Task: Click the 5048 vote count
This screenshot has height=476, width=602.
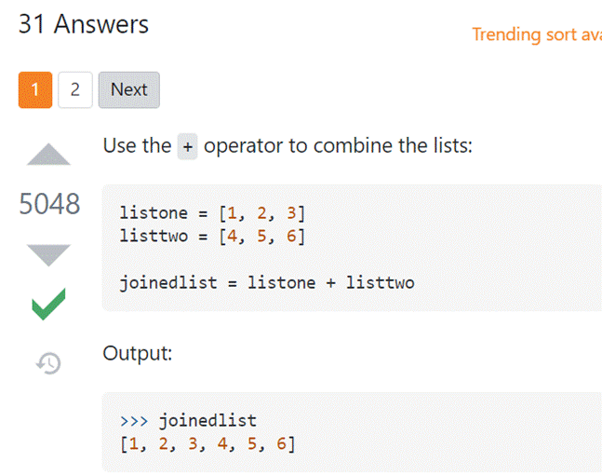Action: (x=49, y=204)
